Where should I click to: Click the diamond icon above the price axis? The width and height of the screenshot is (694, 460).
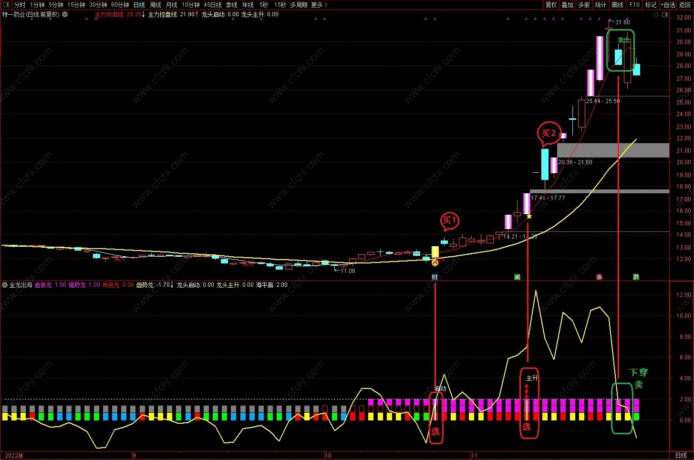coord(656,15)
